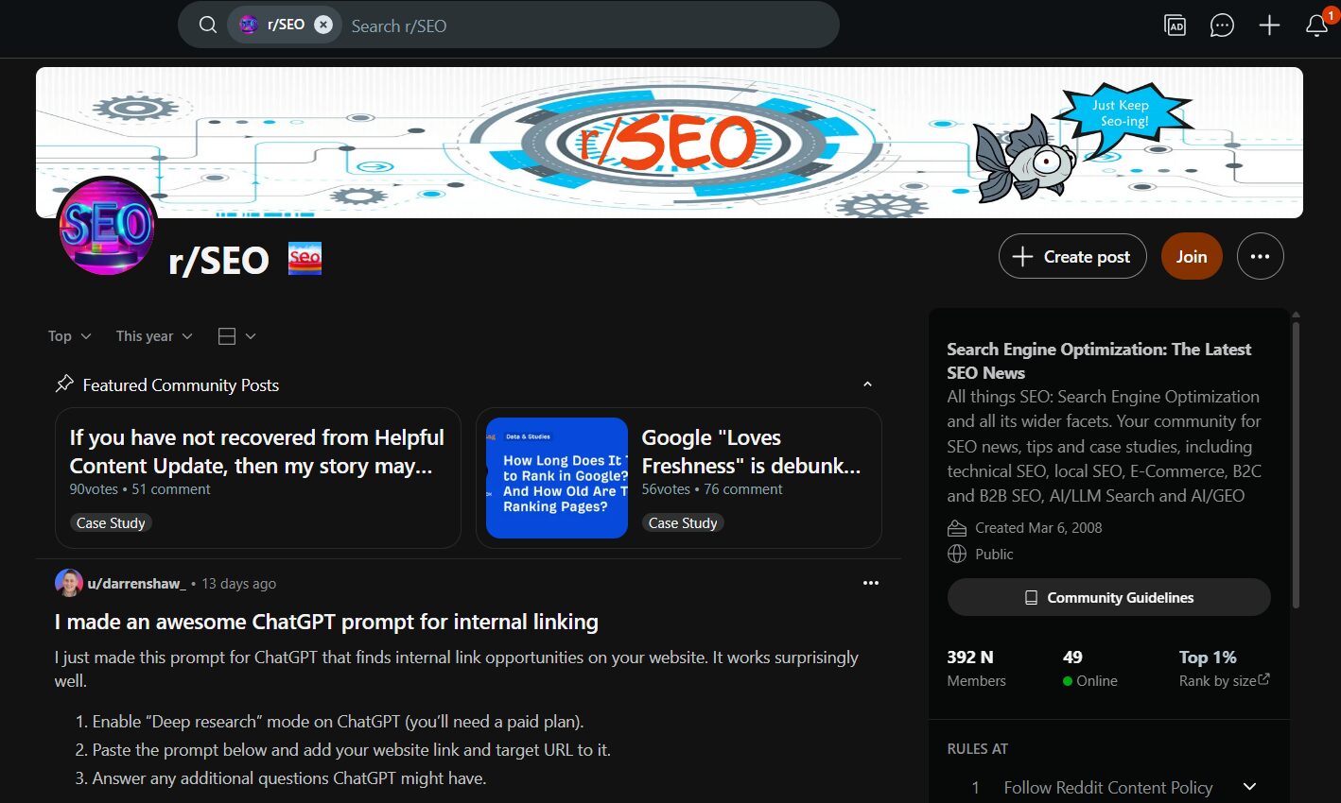Collapse Featured Community Posts section
The image size is (1341, 803).
[867, 384]
